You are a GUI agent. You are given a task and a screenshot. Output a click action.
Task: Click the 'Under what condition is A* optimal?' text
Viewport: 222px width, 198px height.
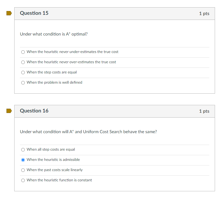(54, 34)
